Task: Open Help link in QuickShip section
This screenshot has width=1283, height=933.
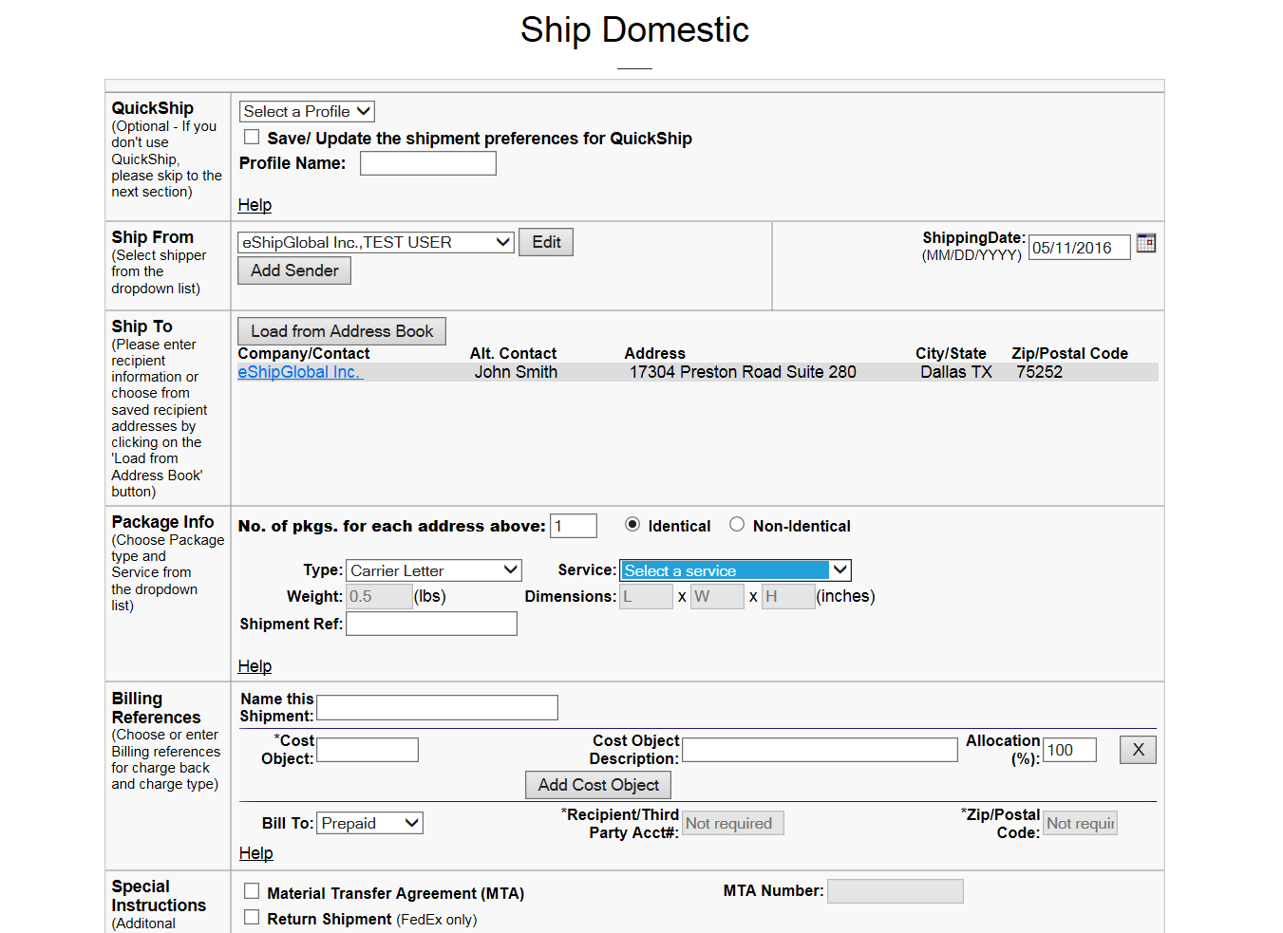Action: pyautogui.click(x=255, y=205)
